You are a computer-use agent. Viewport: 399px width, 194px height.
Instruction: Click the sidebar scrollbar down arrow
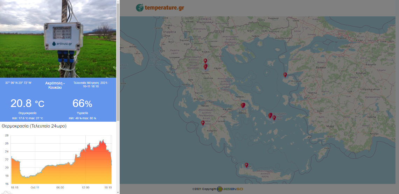click(118, 192)
